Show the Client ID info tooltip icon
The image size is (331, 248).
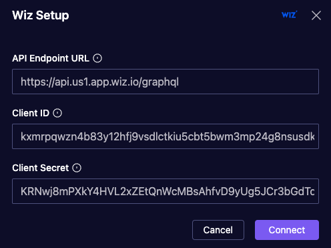coord(57,113)
